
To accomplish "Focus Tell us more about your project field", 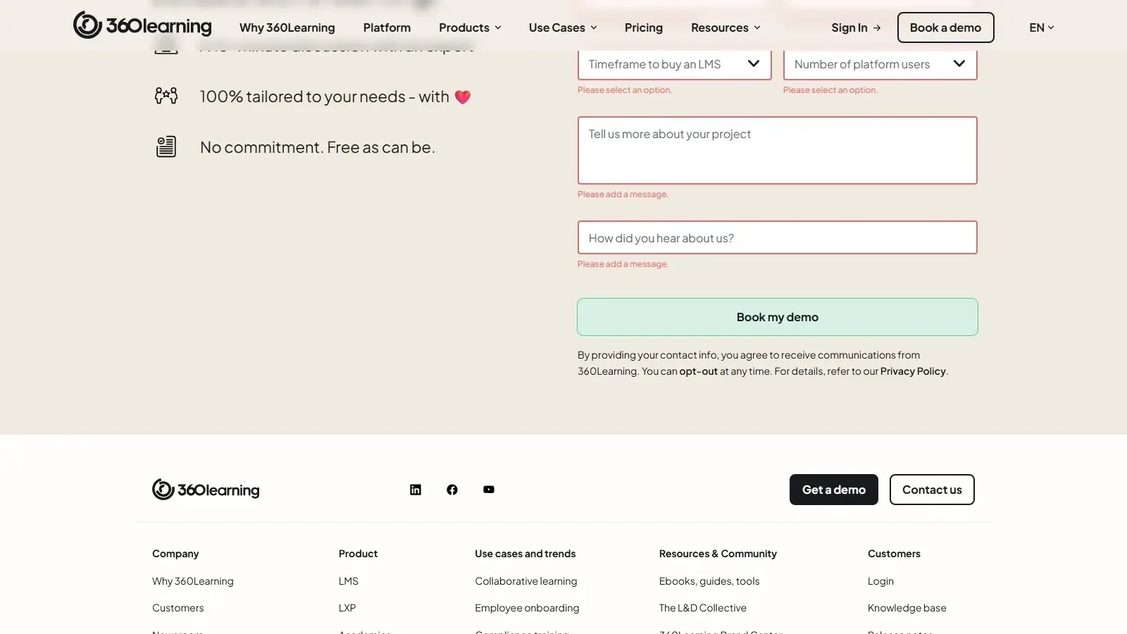I will tap(778, 151).
